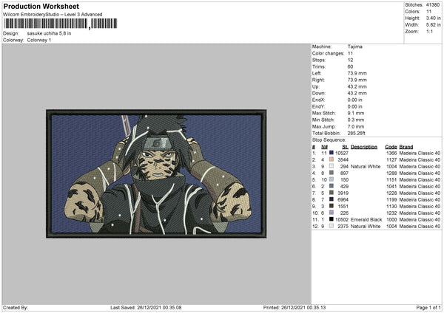Image resolution: width=444 pixels, height=313 pixels.
Task: Click the 'Emerald Black' description
Action: [366, 219]
